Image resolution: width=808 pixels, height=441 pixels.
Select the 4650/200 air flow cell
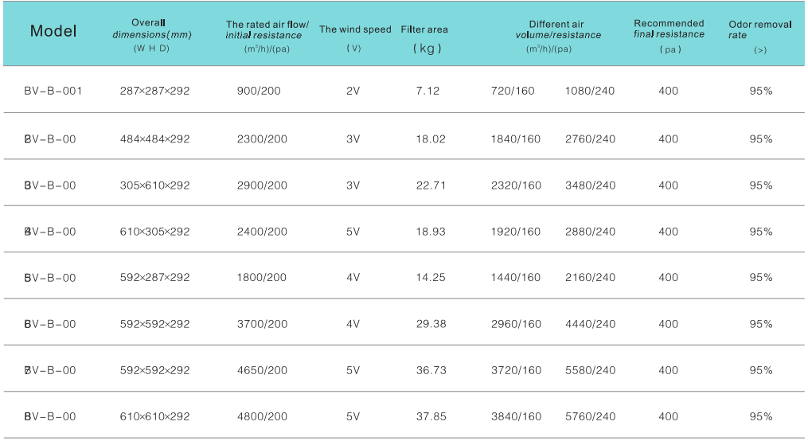pyautogui.click(x=262, y=370)
